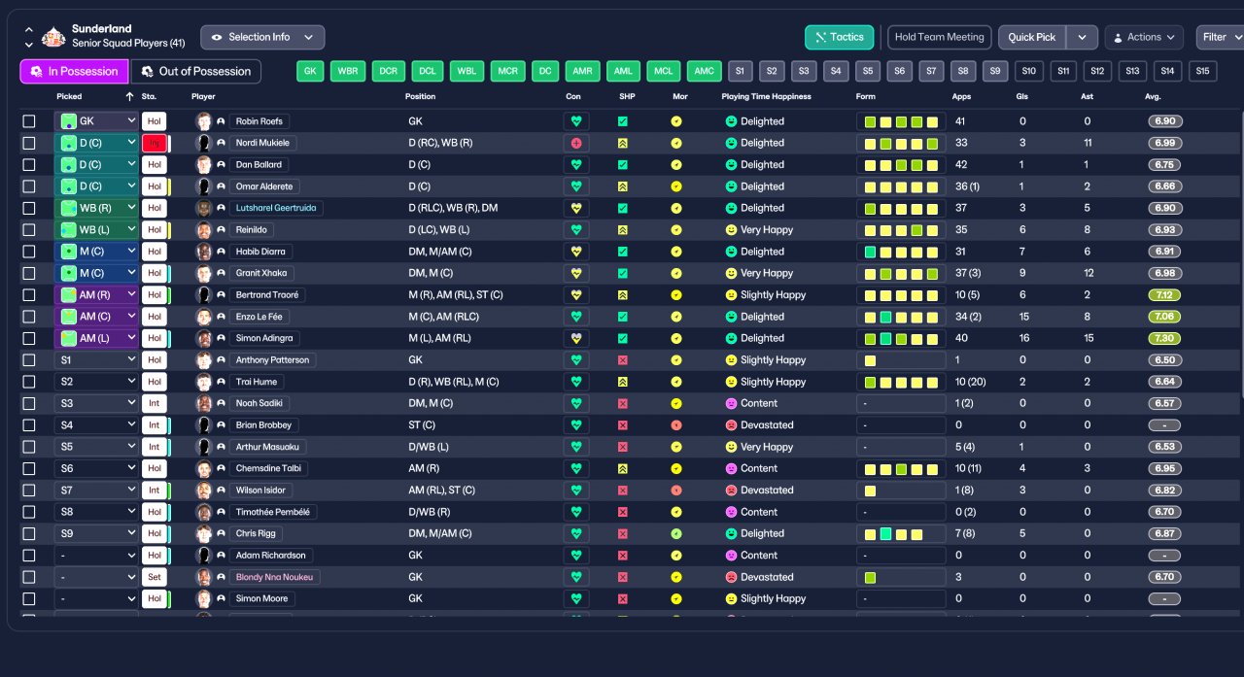Image resolution: width=1244 pixels, height=677 pixels.
Task: Click DCR position pill in formation bar
Action: point(389,71)
